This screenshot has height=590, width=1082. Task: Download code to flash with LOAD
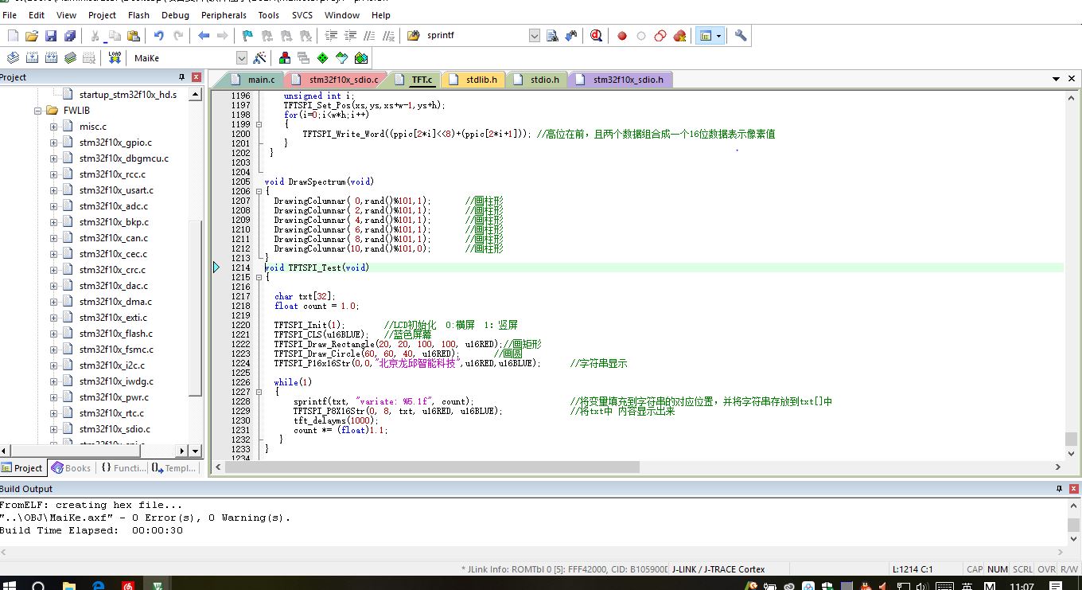(115, 58)
